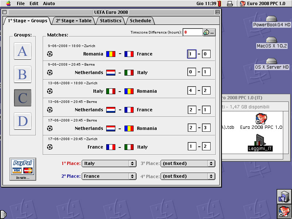Viewport: 292px width, 219px height.
Task: Open the Statistics tab
Action: coord(111,21)
